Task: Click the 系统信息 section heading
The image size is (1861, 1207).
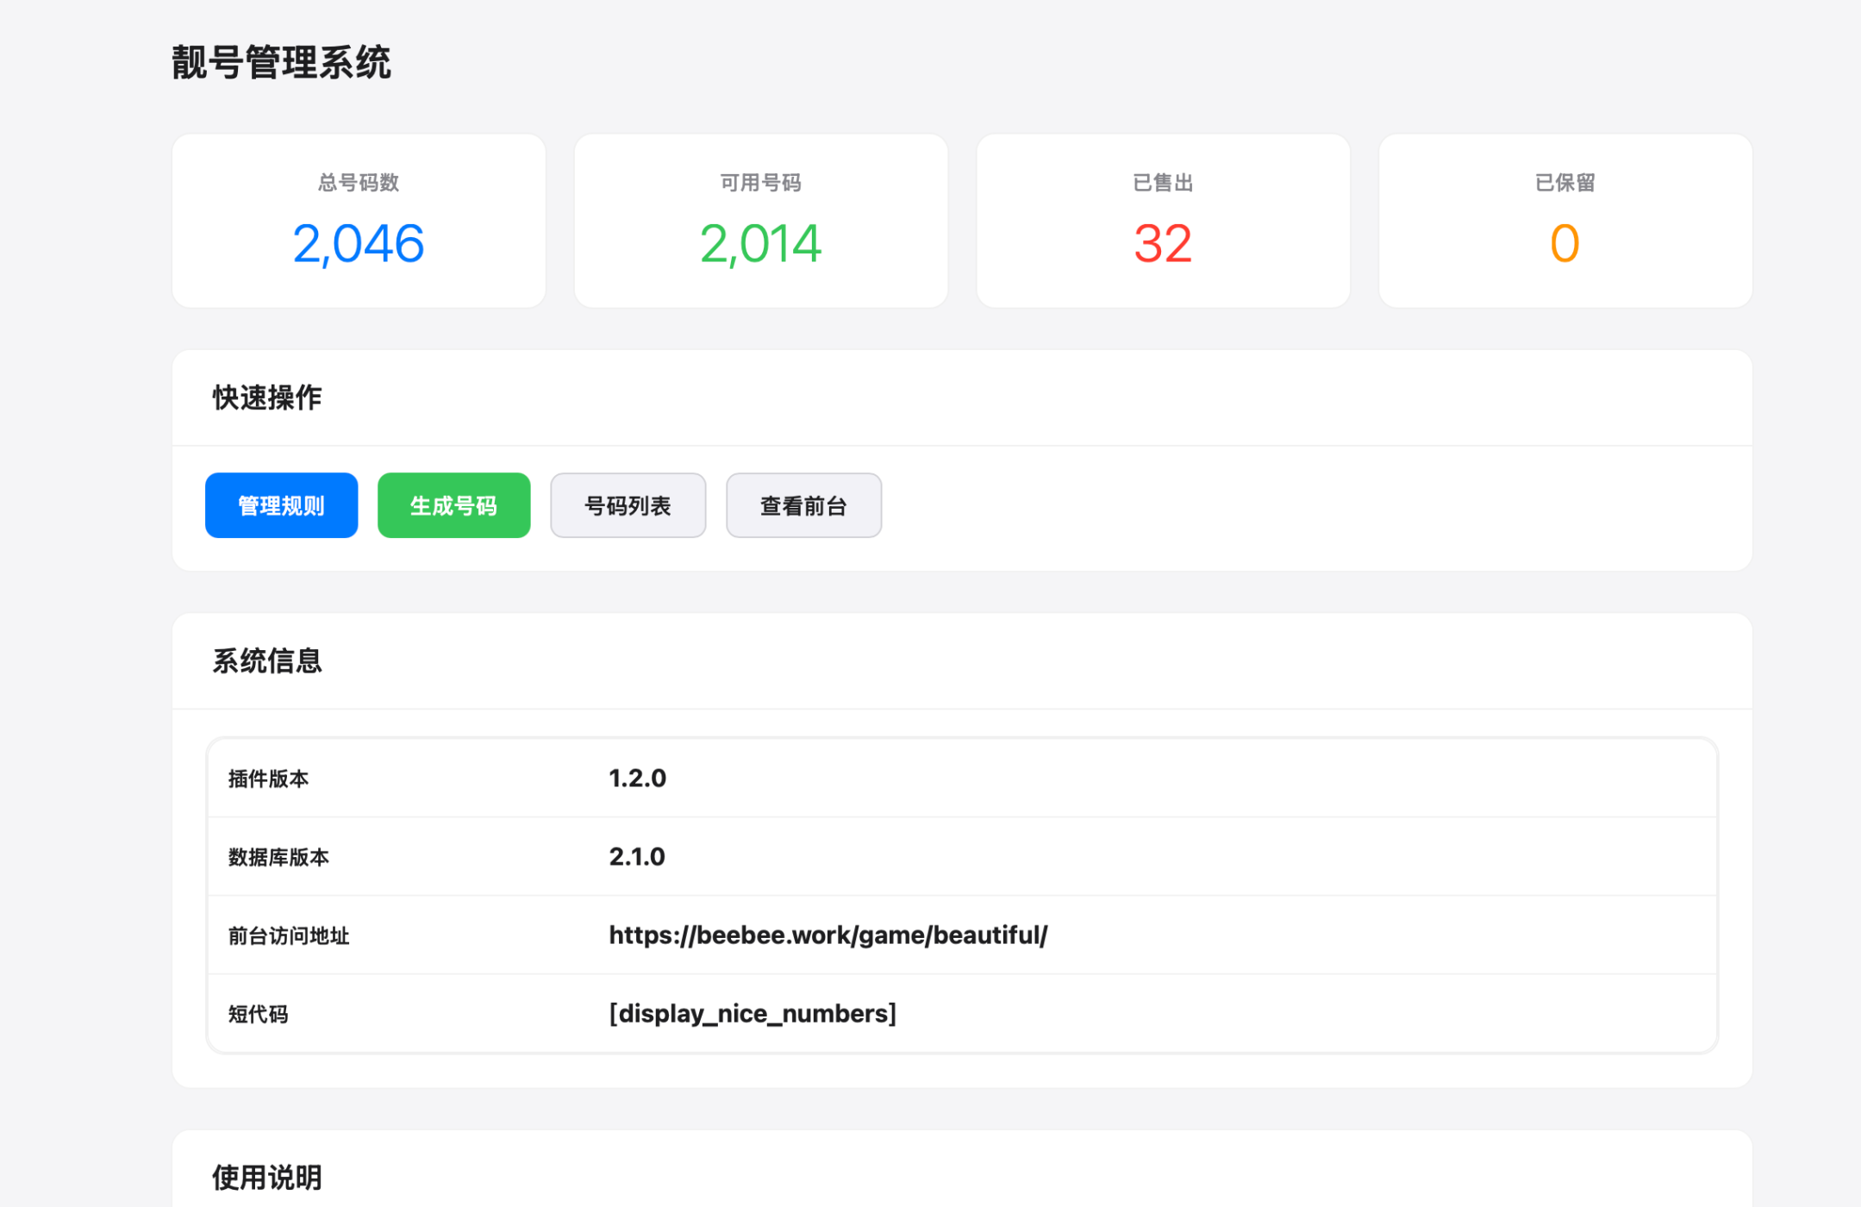Action: tap(267, 661)
